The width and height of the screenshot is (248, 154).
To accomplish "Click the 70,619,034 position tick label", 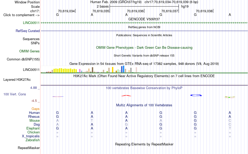I will [x=66, y=11].
